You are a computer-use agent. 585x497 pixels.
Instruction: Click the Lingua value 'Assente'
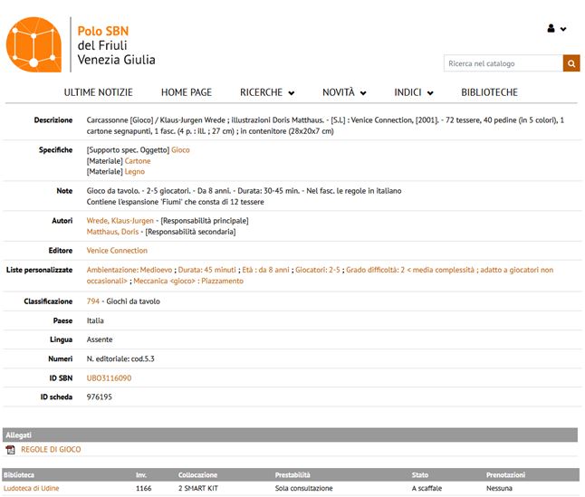(100, 339)
